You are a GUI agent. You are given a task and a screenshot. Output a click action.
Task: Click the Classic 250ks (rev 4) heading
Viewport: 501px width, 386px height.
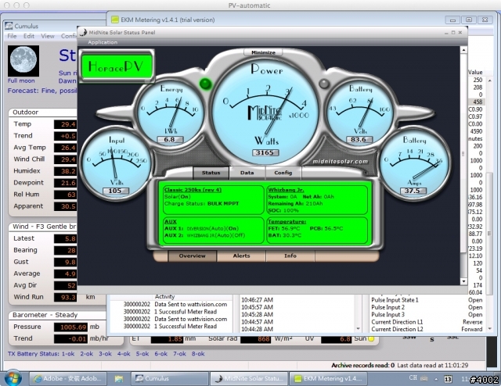coord(193,190)
